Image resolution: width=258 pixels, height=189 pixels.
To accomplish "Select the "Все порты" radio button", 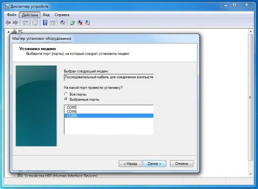I will click(x=66, y=94).
